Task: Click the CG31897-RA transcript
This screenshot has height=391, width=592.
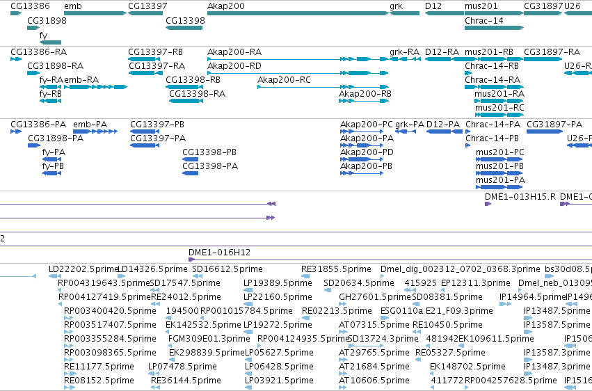Action: click(x=543, y=59)
